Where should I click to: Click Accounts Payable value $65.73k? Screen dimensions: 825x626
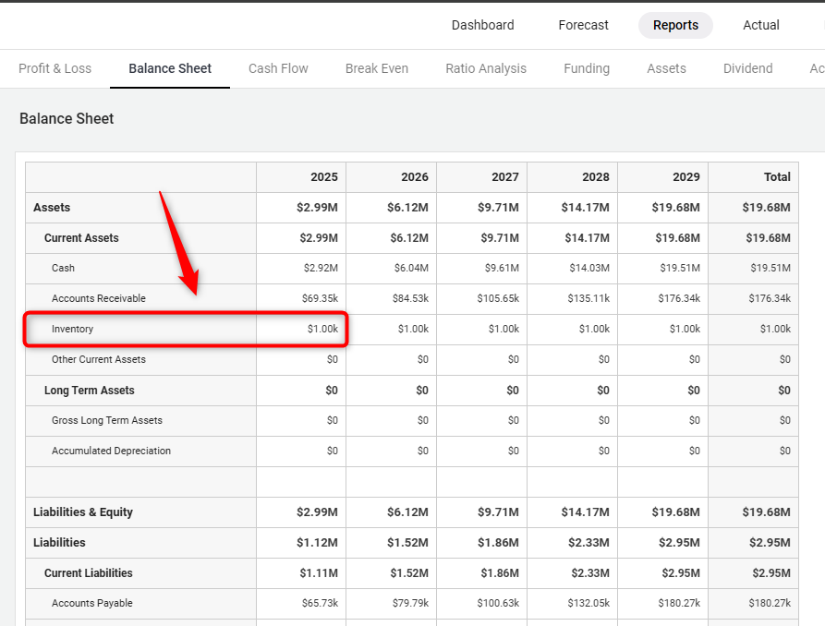tap(320, 604)
